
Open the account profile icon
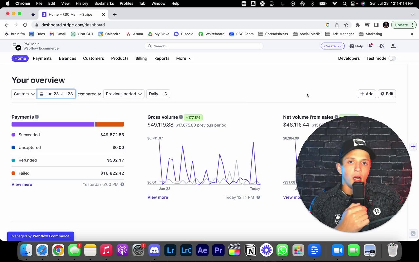393,46
